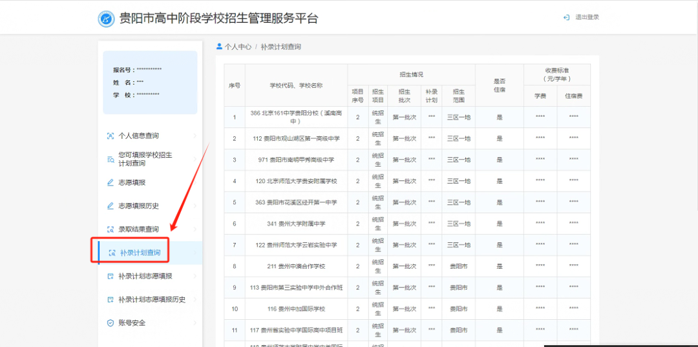This screenshot has height=347, width=698.
Task: Click 120 北京师范大学贵安附属学校
Action: point(296,181)
